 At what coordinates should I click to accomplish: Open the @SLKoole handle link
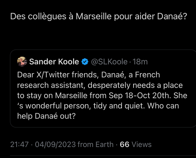click(x=109, y=62)
